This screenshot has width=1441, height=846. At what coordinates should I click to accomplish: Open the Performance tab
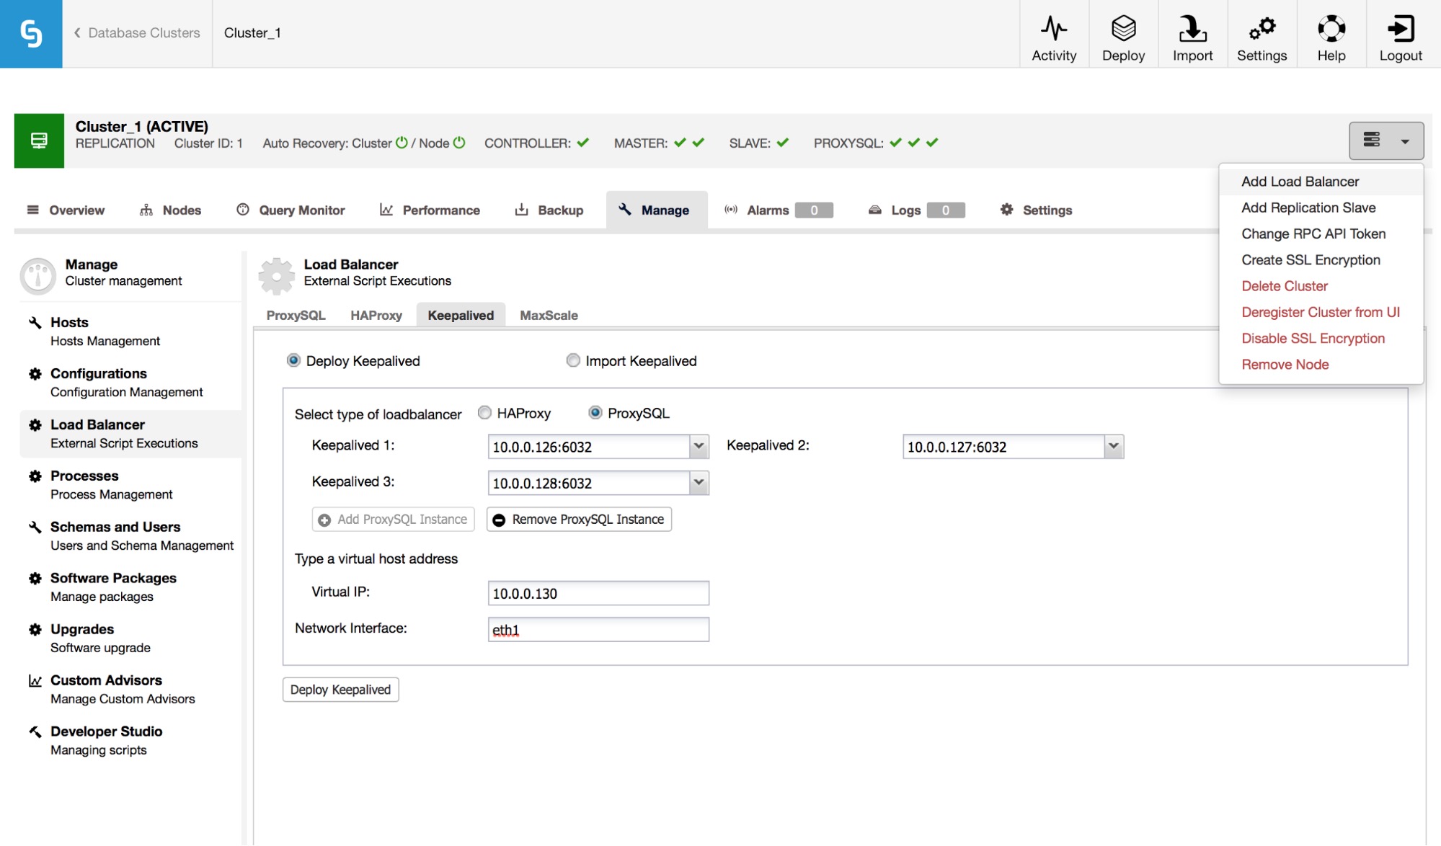tap(430, 210)
